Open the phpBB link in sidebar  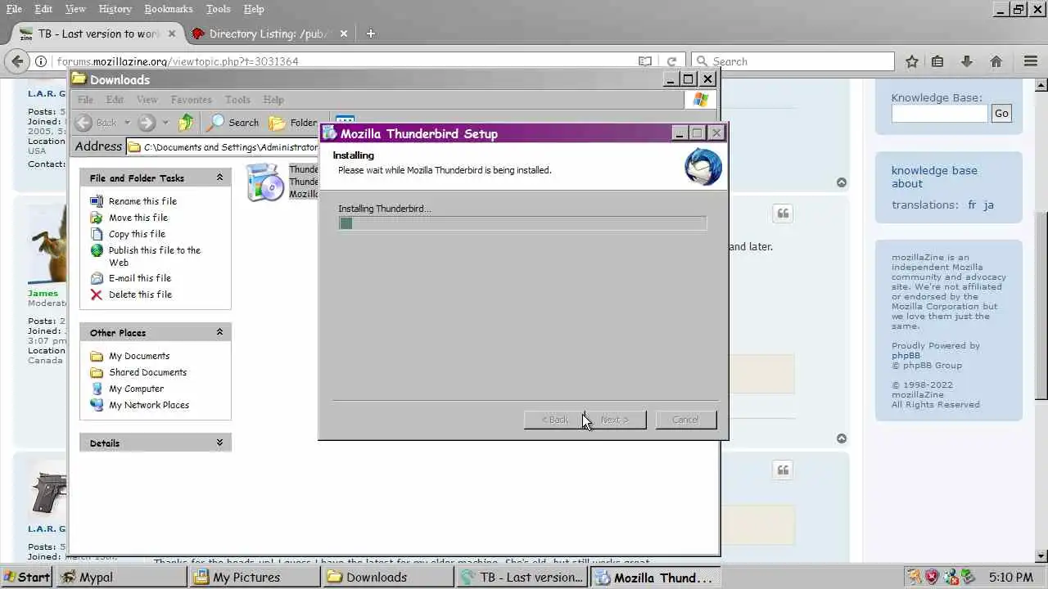coord(906,356)
